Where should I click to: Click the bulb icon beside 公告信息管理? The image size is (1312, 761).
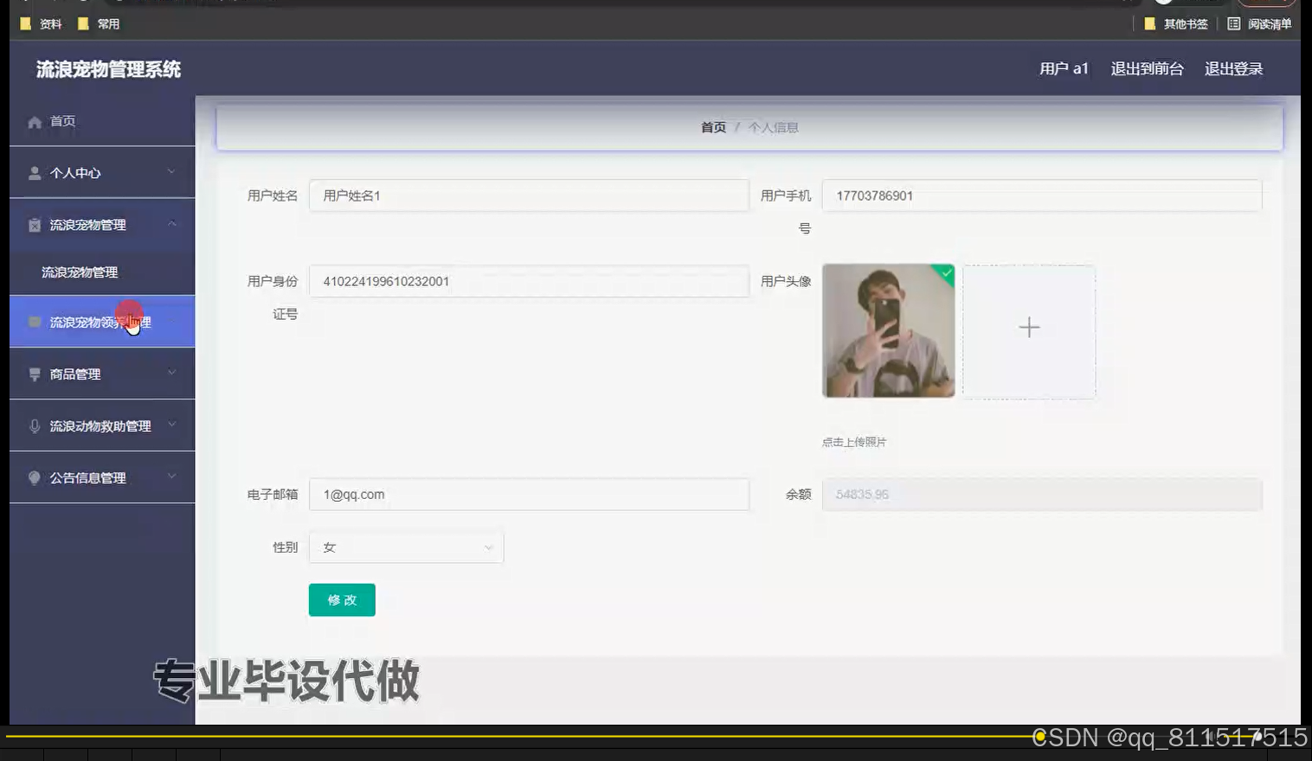coord(34,477)
